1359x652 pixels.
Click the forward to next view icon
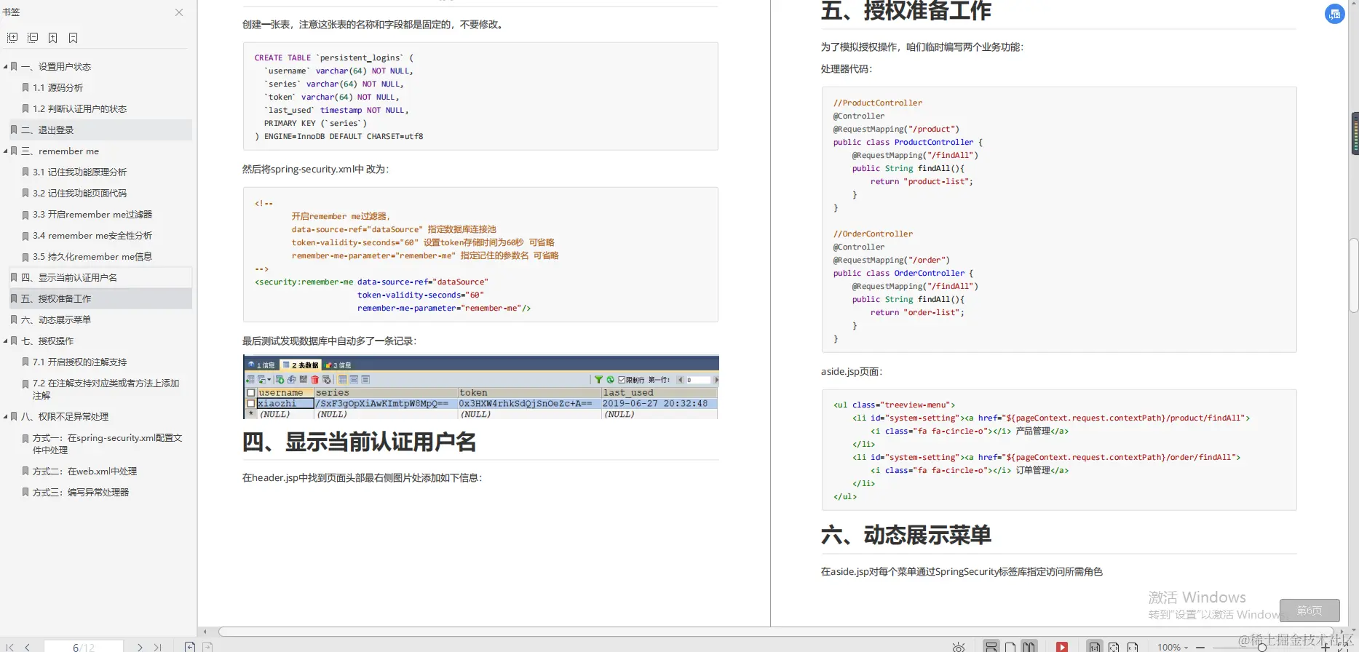point(207,646)
